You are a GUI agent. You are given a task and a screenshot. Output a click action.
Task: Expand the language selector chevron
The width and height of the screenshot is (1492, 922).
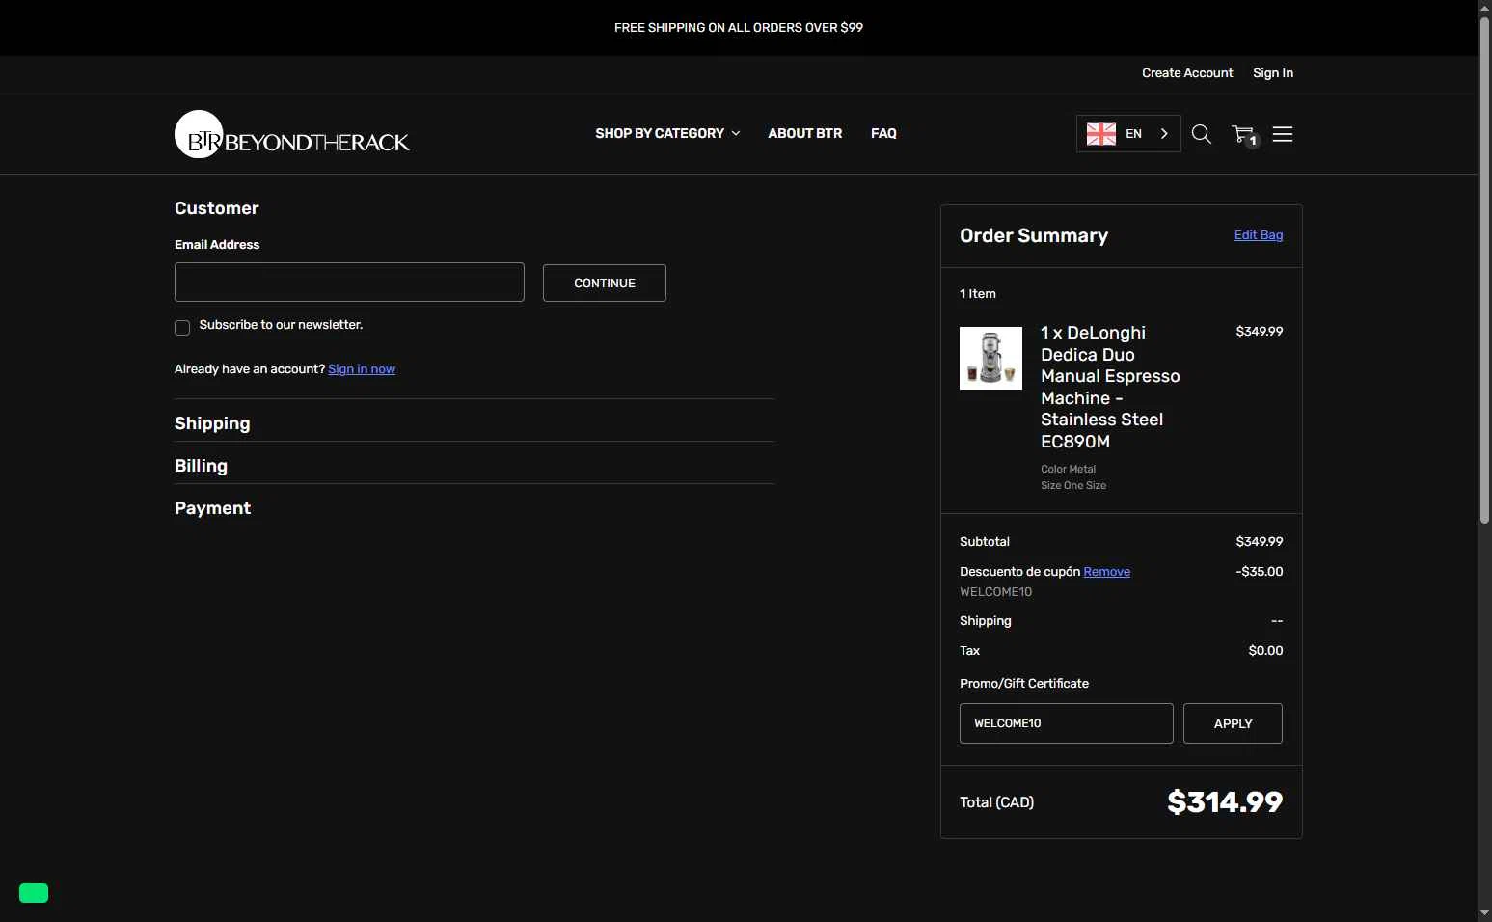[x=1164, y=134]
